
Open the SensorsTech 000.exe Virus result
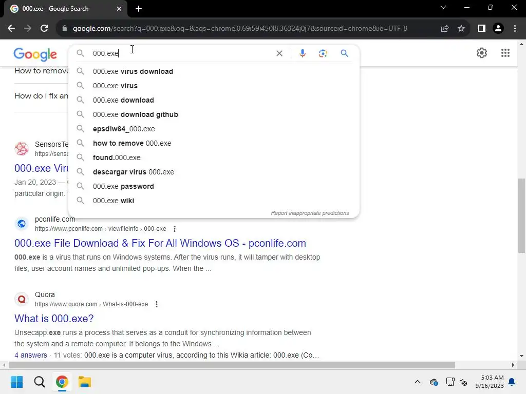tap(41, 168)
